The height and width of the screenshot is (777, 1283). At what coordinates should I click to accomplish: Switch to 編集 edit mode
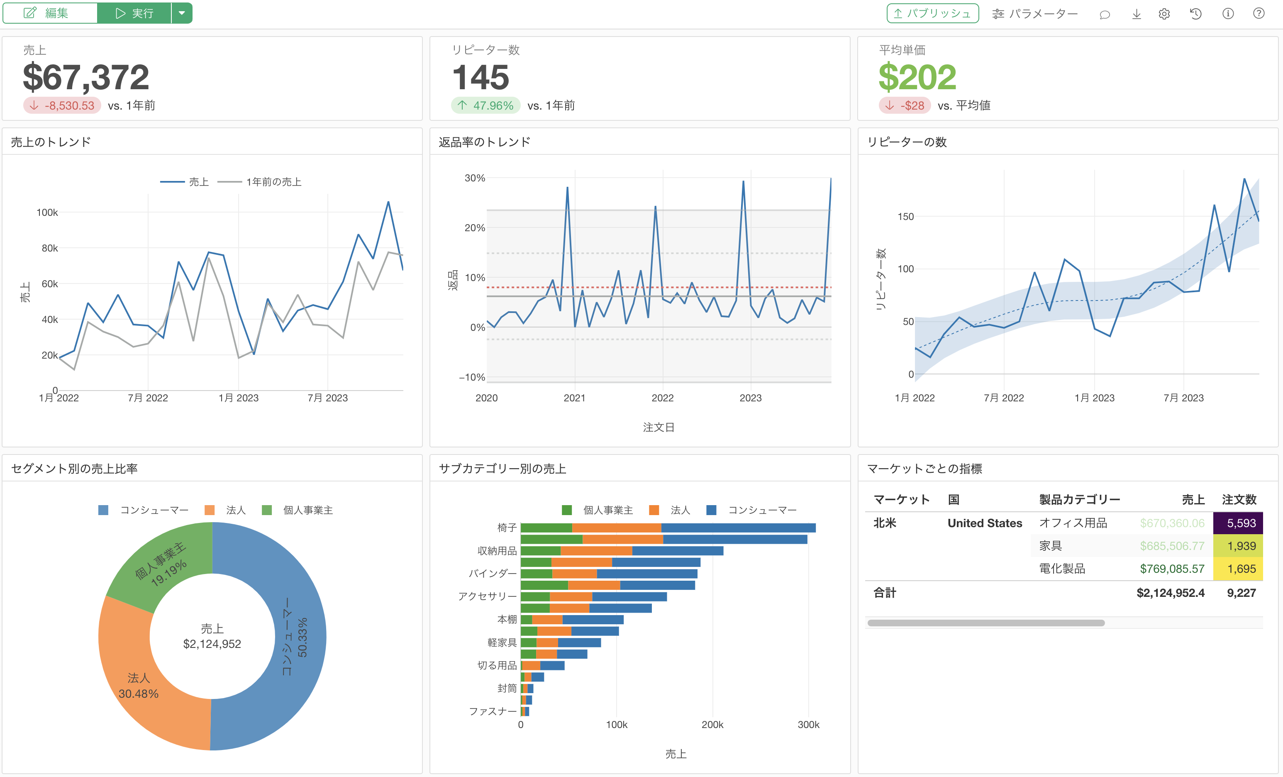50,13
